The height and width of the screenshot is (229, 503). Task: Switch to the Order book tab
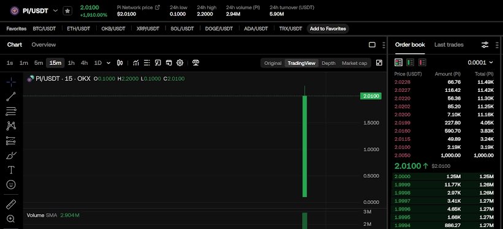pyautogui.click(x=410, y=45)
